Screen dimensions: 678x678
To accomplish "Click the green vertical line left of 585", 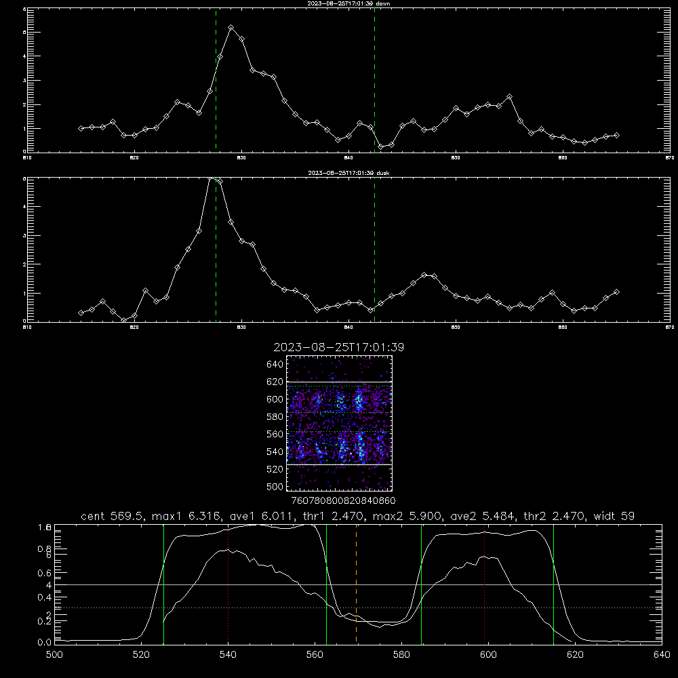I will coord(421,584).
